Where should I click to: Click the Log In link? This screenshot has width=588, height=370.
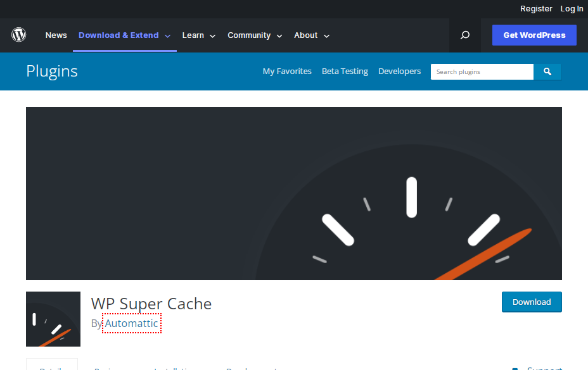click(x=572, y=9)
